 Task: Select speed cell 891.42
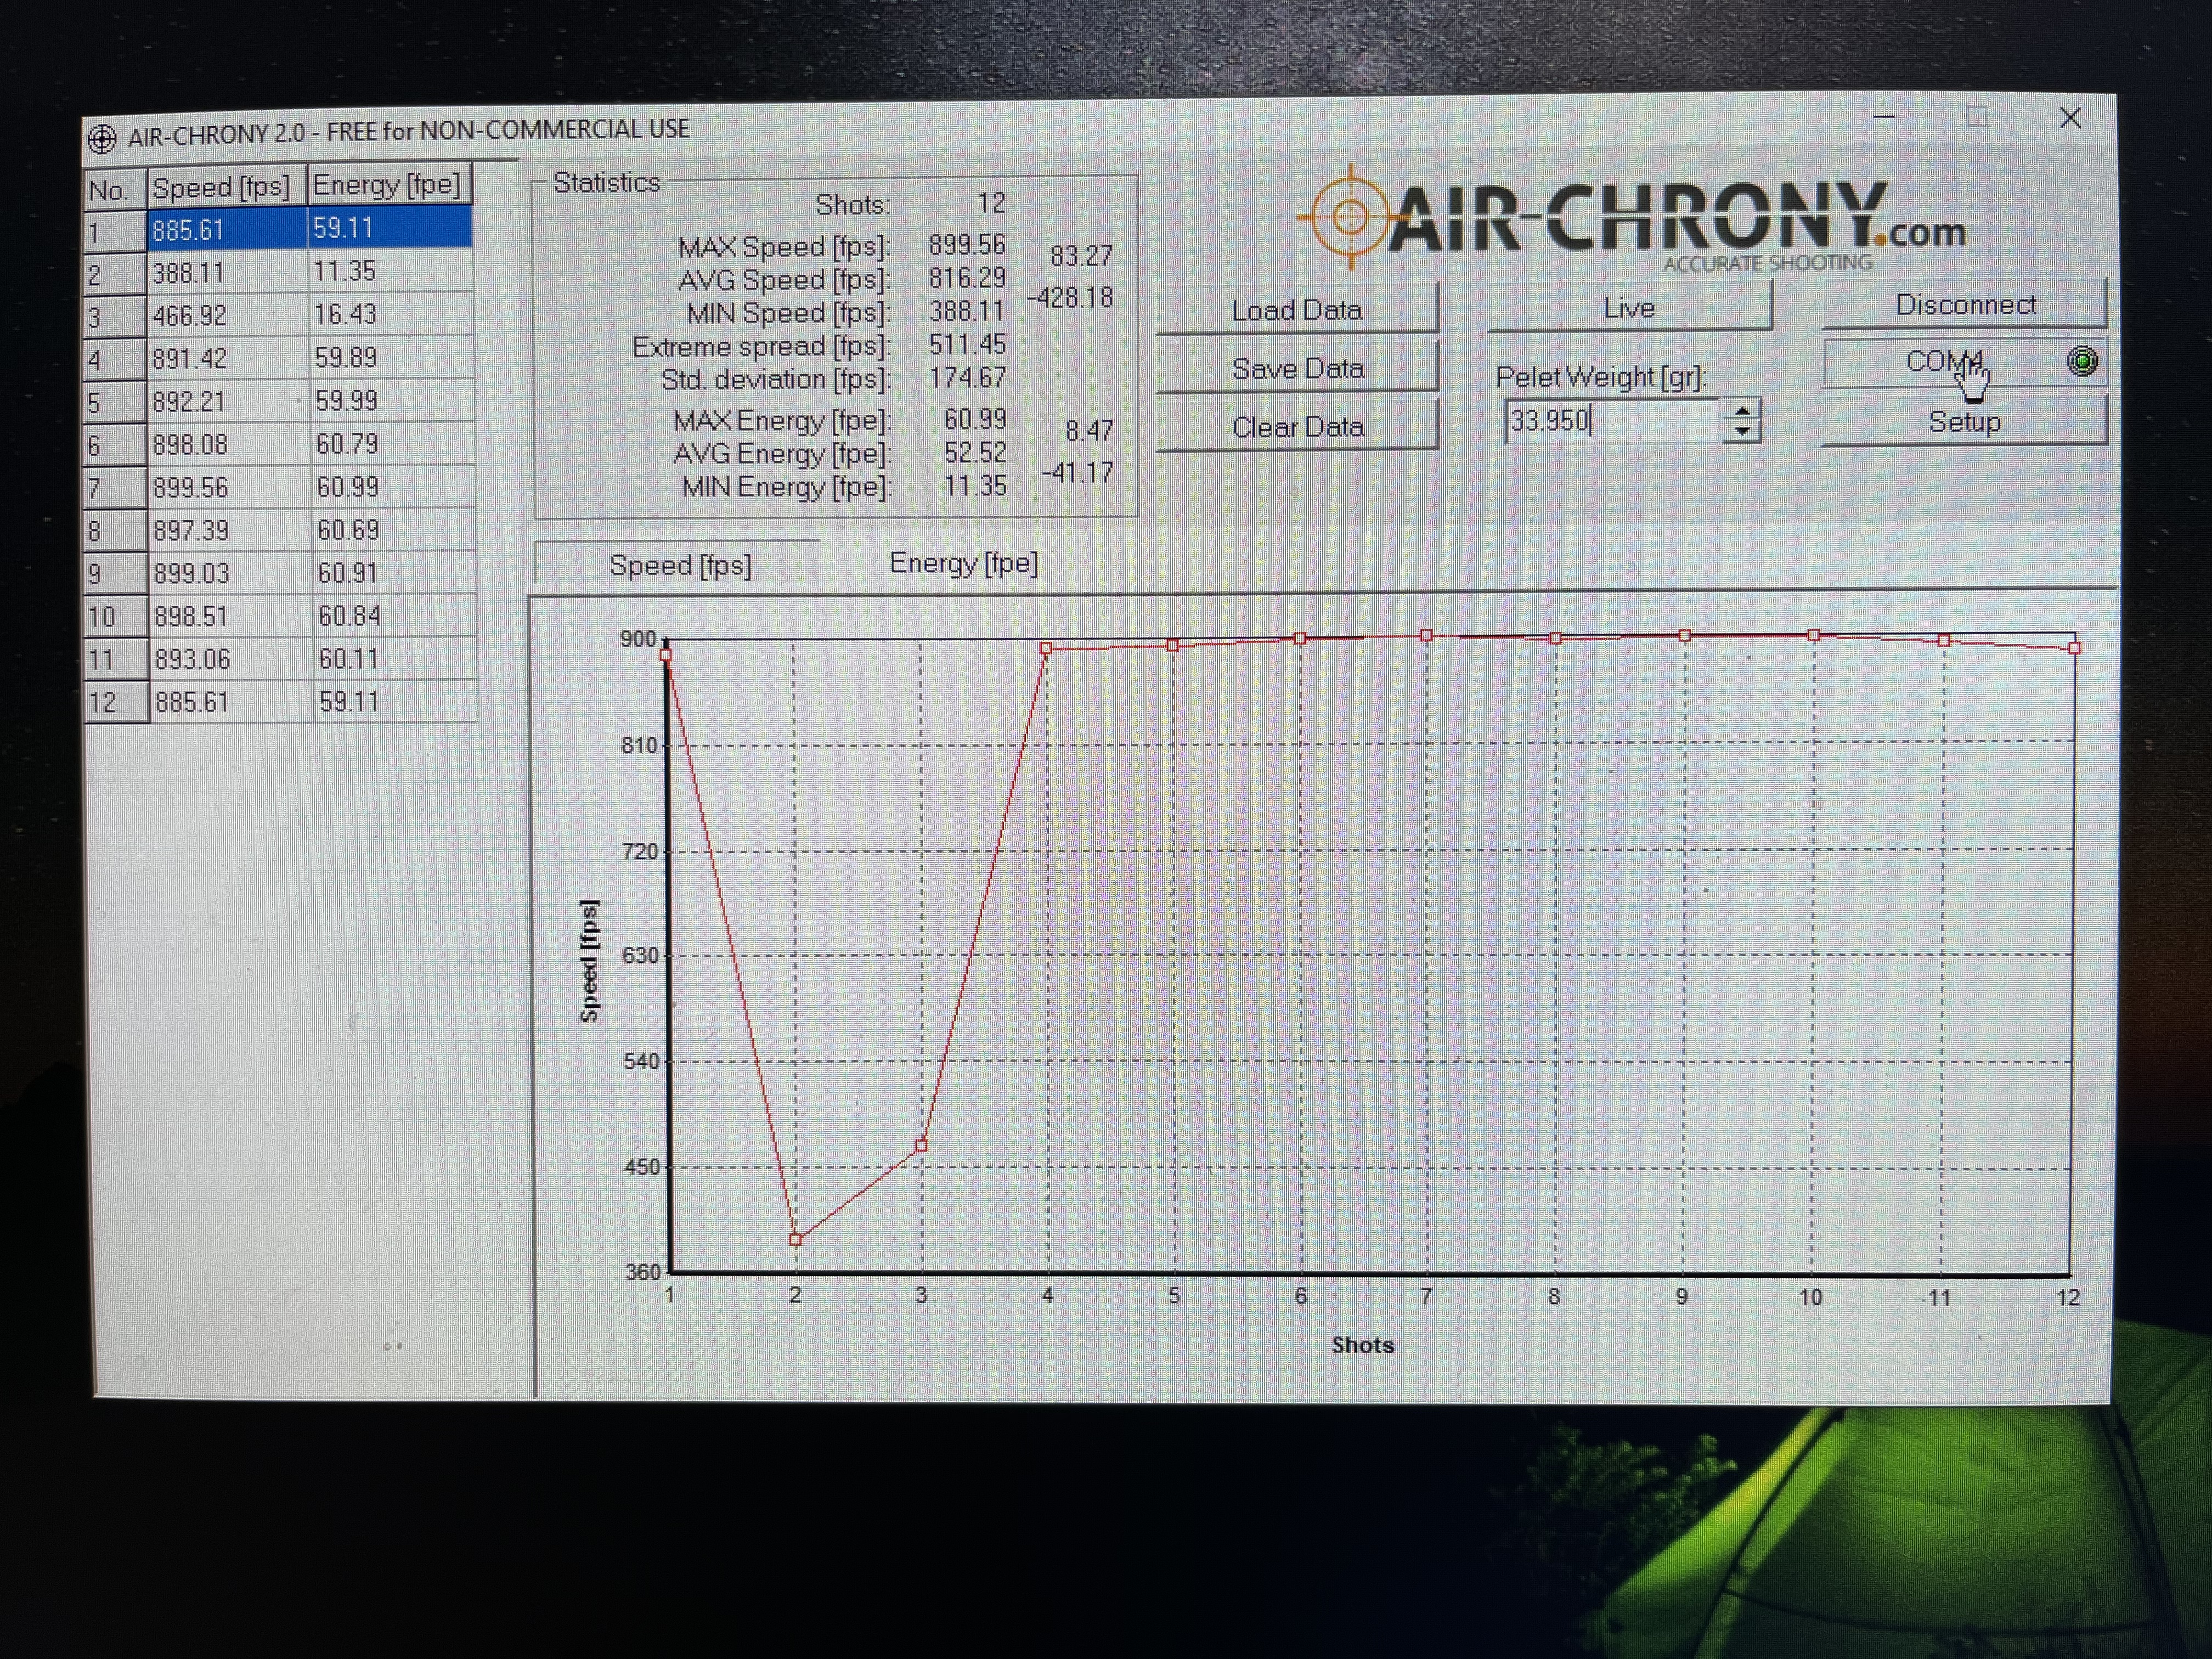229,359
